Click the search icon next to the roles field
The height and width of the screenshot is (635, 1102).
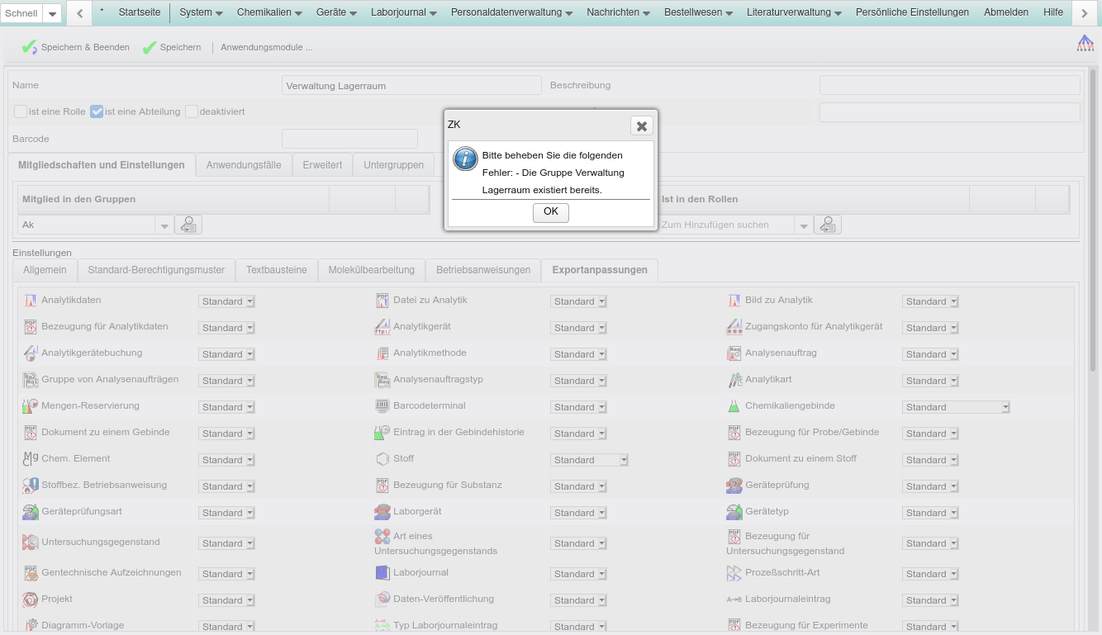tap(828, 225)
